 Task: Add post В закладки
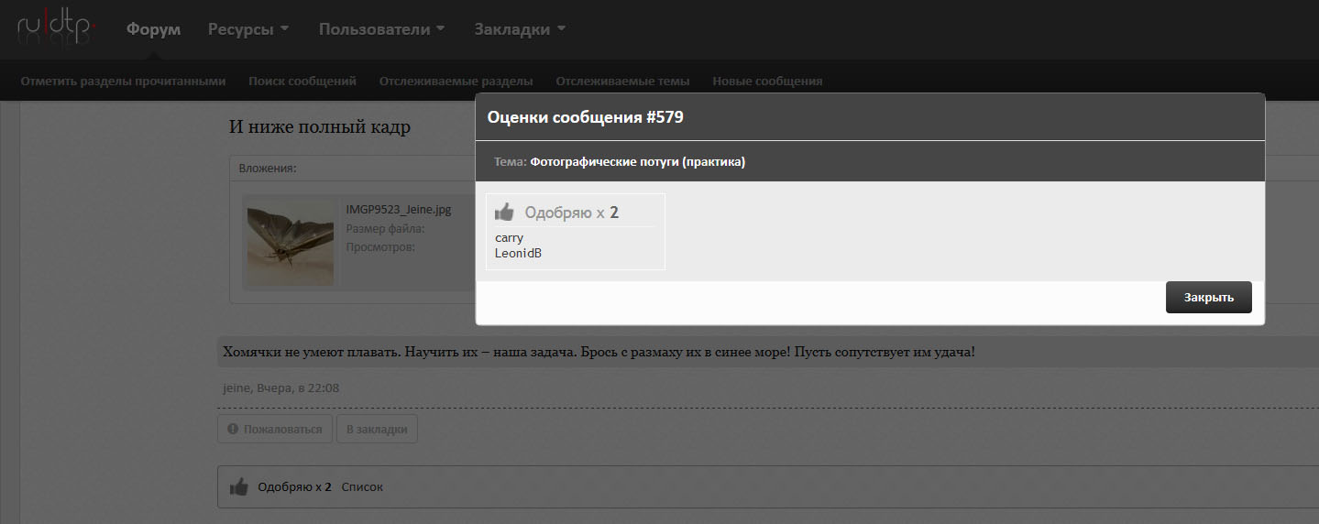pos(376,429)
